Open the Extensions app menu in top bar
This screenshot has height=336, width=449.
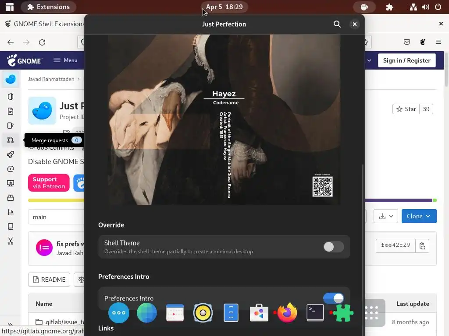49,7
